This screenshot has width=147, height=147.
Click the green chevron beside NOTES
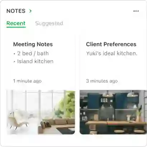(30, 11)
